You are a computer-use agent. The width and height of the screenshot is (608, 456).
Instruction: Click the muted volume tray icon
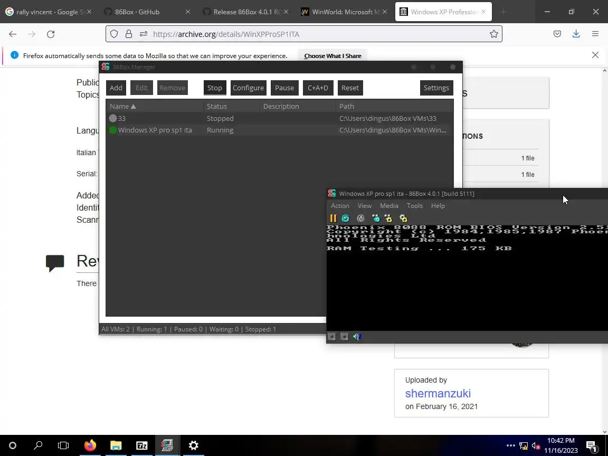(536, 446)
